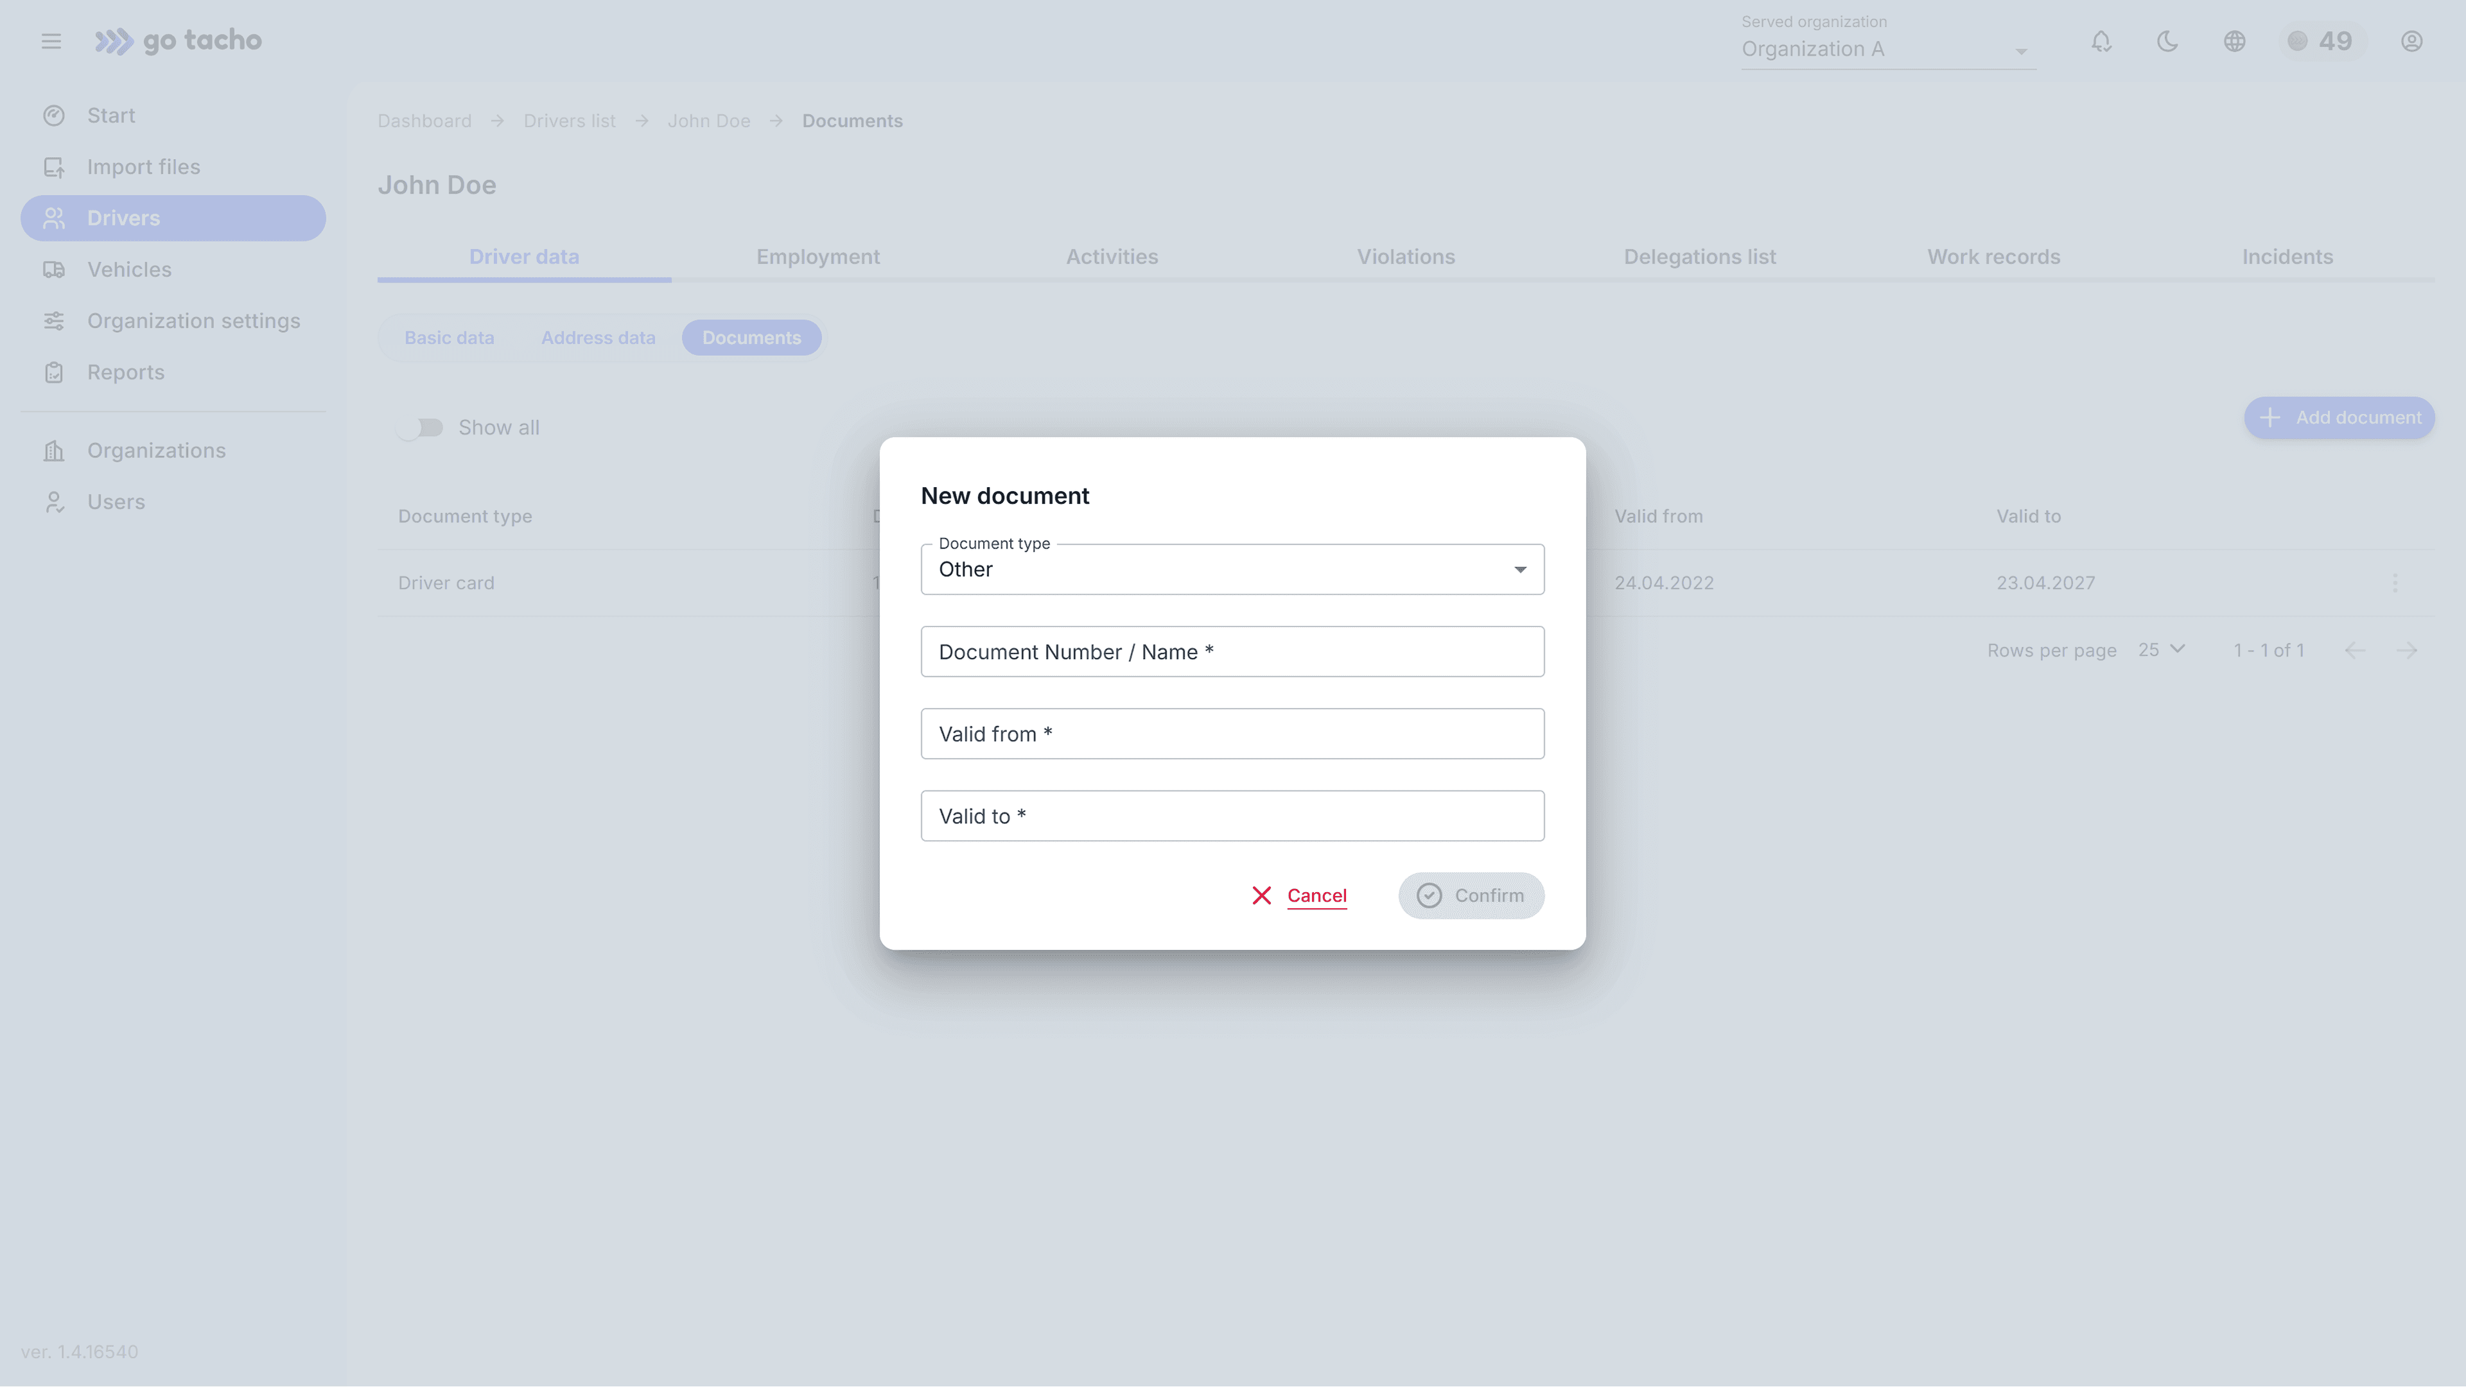This screenshot has width=2466, height=1387.
Task: Toggle the Show all switch
Action: coord(420,427)
